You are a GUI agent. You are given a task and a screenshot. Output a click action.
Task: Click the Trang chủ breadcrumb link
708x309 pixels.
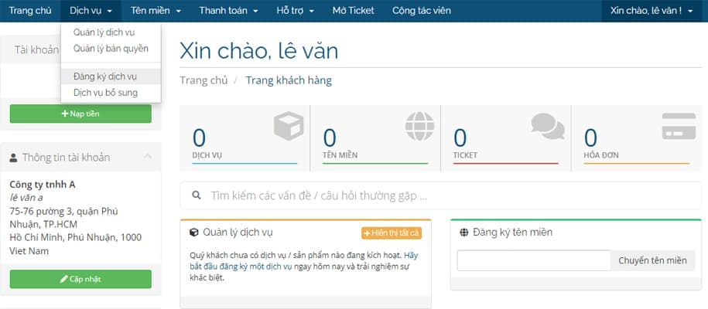204,81
